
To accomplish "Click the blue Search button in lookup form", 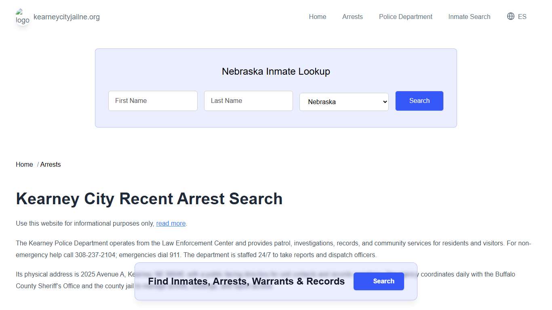I will pos(419,101).
